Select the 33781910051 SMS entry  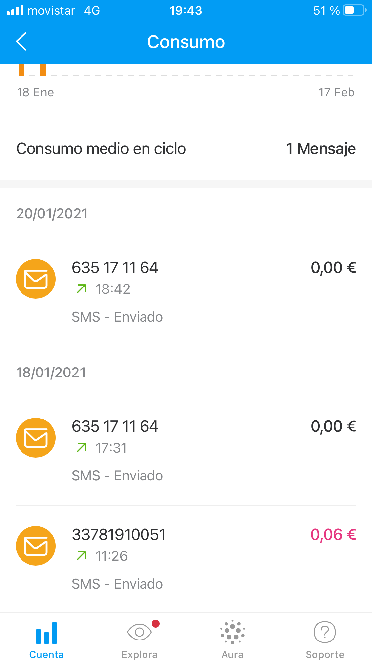click(x=119, y=535)
